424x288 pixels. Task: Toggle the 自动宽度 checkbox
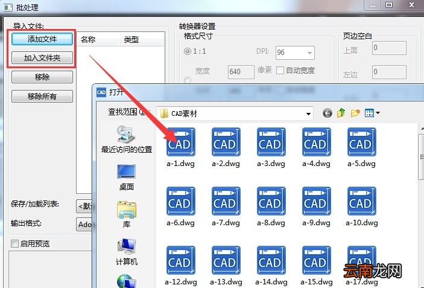point(280,71)
